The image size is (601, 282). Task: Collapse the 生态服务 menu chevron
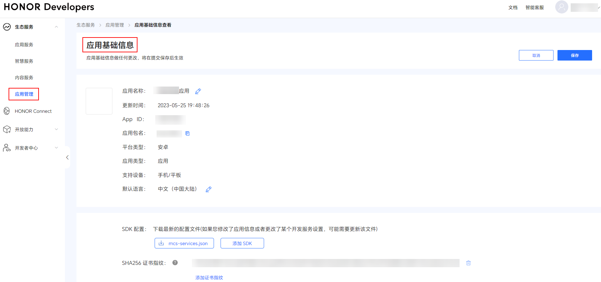coord(56,27)
